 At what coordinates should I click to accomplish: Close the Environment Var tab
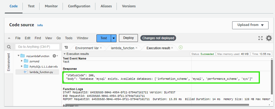(x=101, y=48)
